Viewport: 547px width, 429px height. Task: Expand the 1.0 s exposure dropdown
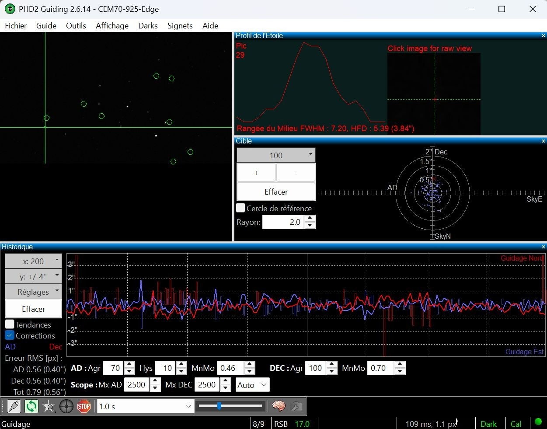coord(145,406)
